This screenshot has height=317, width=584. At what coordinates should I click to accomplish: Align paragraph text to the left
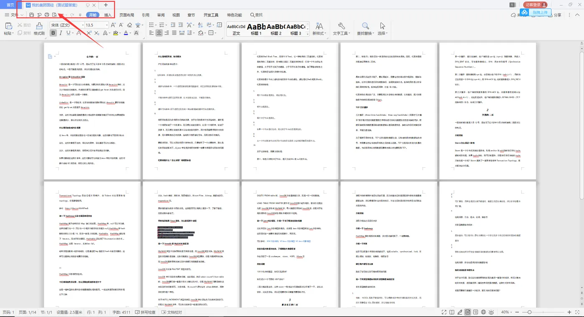click(x=151, y=33)
